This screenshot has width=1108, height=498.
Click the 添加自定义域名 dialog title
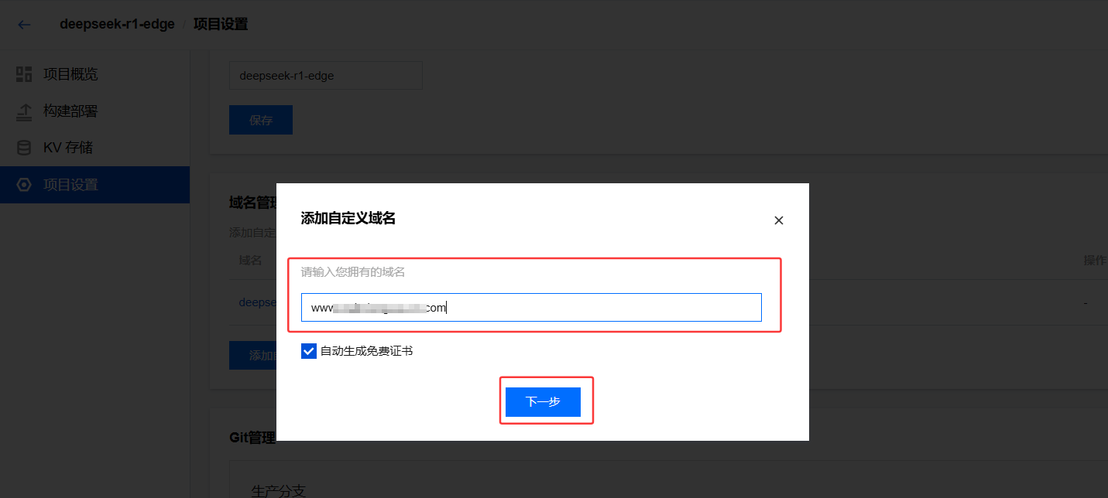coord(348,219)
